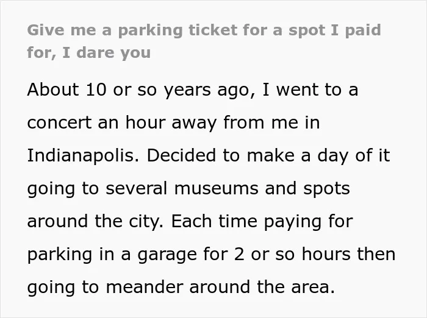The width and height of the screenshot is (427, 318).
Task: Open the 'Give me a parking ticket' post title
Action: click(x=204, y=41)
